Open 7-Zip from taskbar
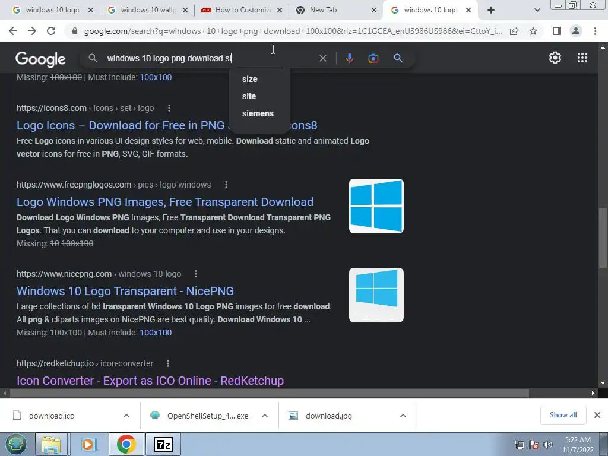608x456 pixels. coord(163,444)
